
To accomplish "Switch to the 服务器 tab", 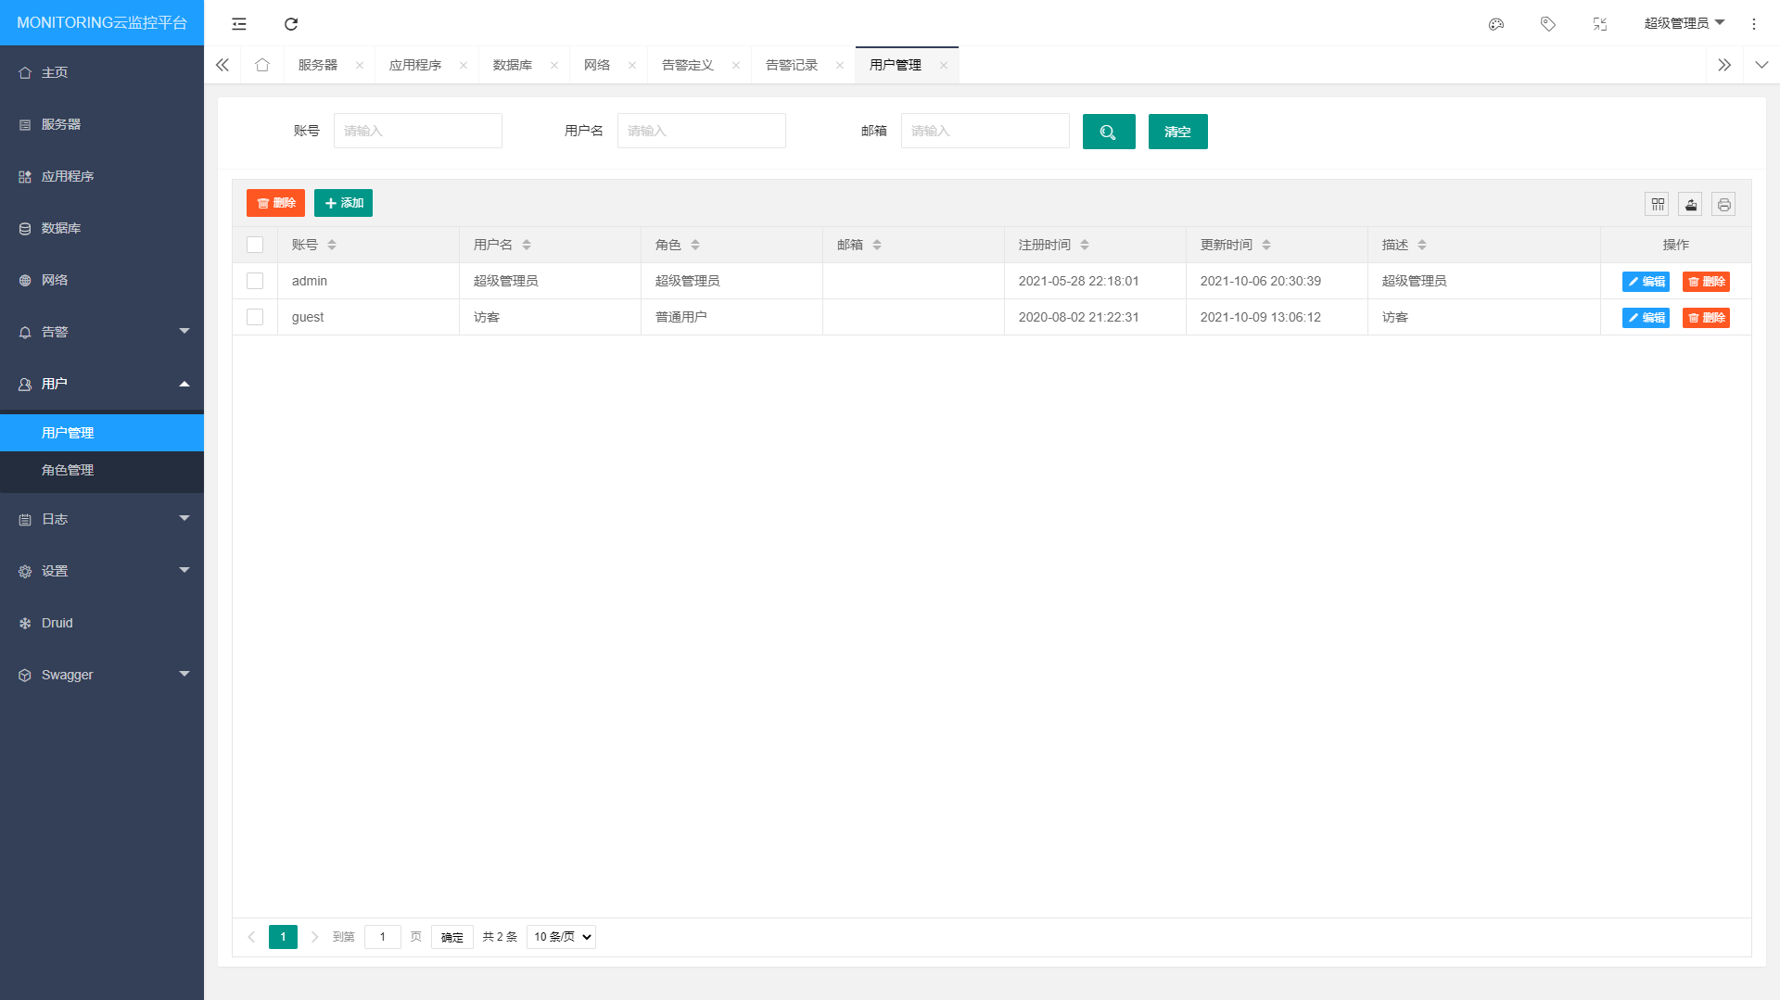I will click(316, 65).
